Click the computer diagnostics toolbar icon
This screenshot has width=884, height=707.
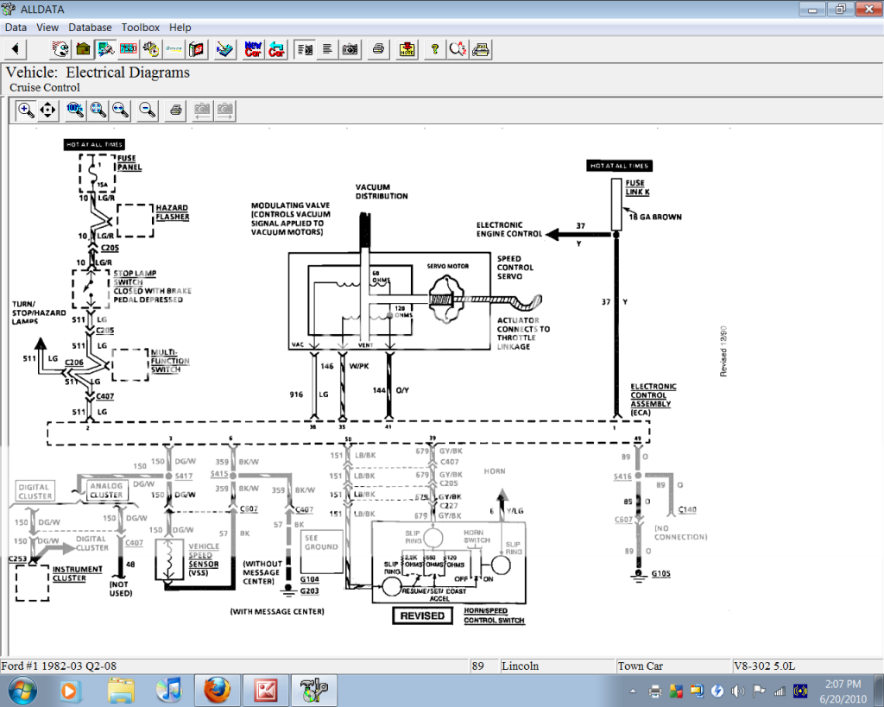pyautogui.click(x=105, y=49)
